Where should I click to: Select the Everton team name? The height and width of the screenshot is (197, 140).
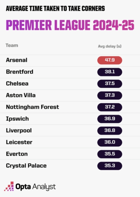[x=17, y=154]
